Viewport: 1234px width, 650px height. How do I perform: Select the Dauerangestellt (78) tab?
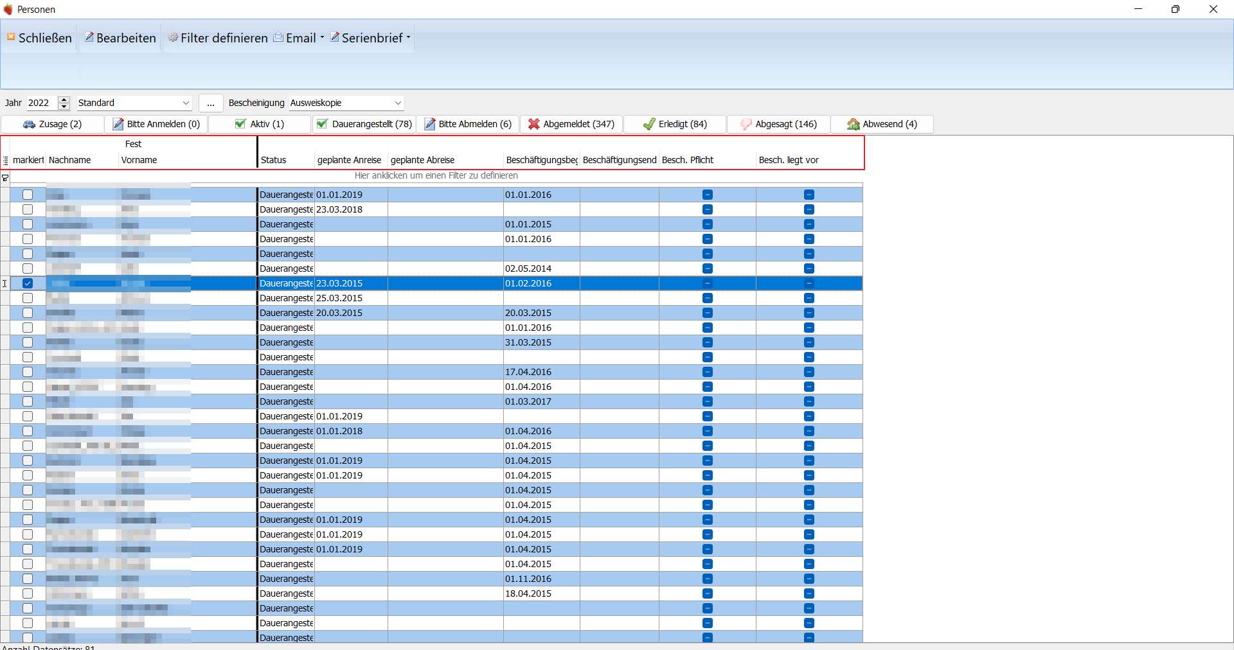364,124
